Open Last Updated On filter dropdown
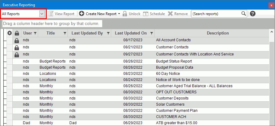The height and width of the screenshot is (126, 275). pyautogui.click(x=151, y=33)
